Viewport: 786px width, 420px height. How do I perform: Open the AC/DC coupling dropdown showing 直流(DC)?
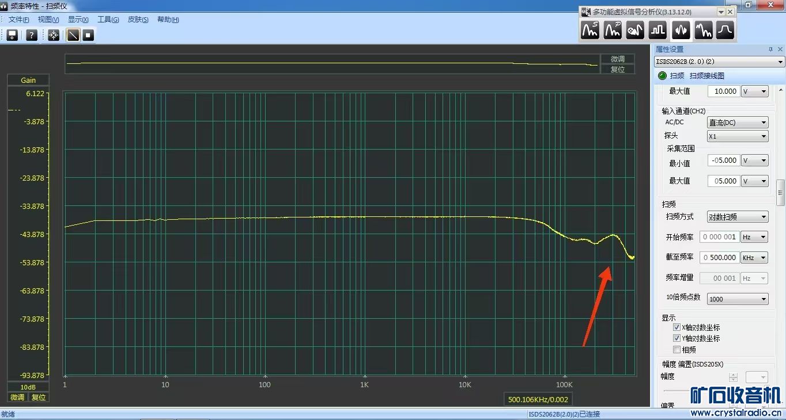pos(738,123)
